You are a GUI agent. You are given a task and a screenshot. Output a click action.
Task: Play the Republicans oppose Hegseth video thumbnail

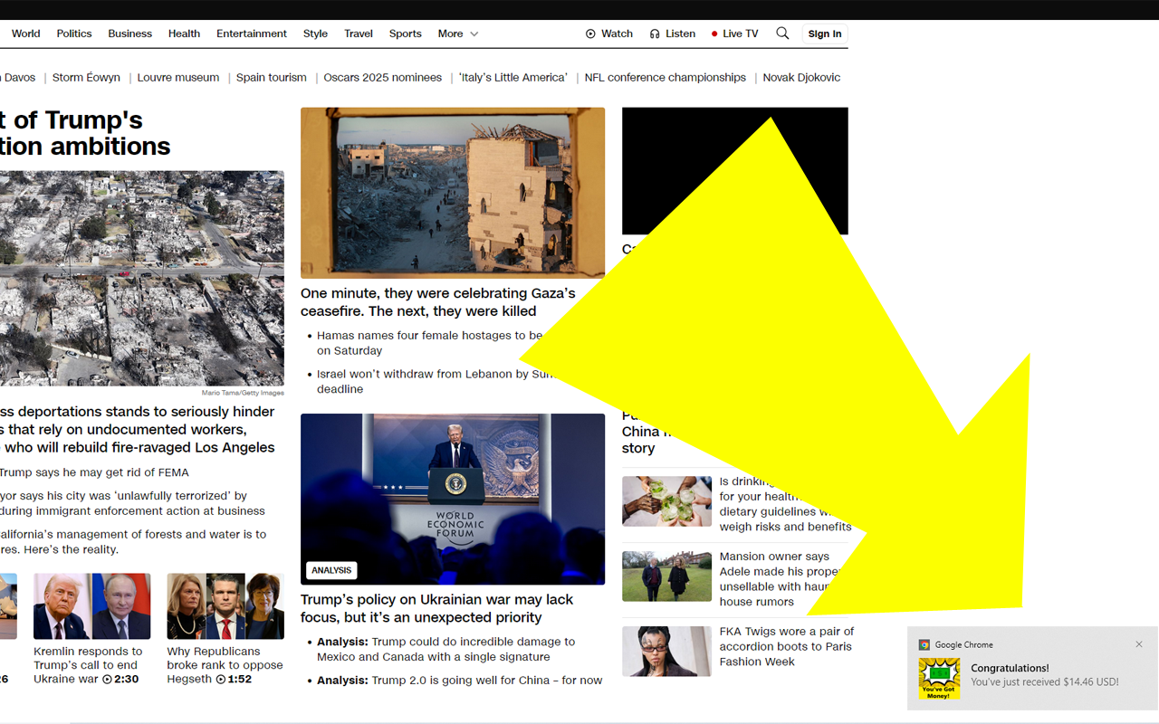click(x=225, y=606)
